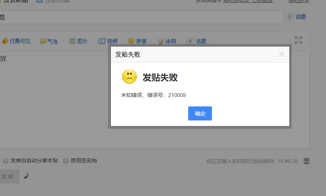Enable 发表后自动分享本贴 checkbox
Screen dimensions: 326x196
6,161
